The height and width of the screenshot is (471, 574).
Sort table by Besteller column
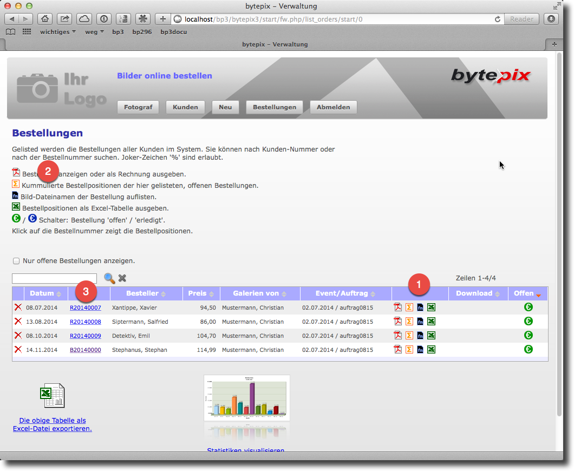point(146,293)
